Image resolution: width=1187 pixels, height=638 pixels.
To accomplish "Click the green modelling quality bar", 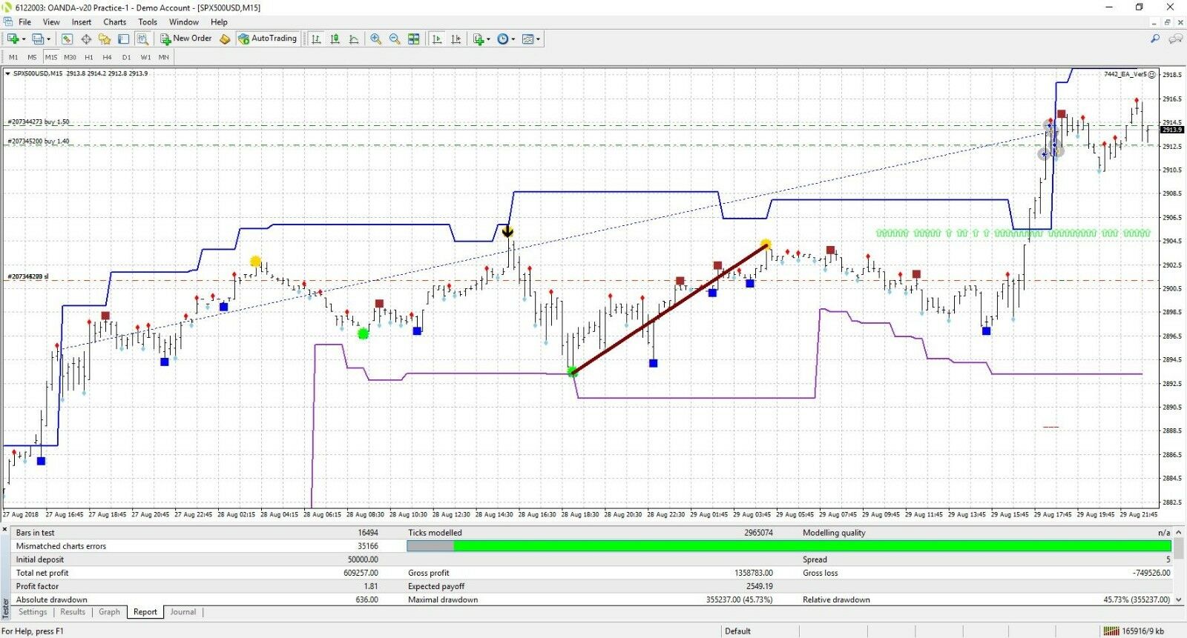I will coord(812,546).
